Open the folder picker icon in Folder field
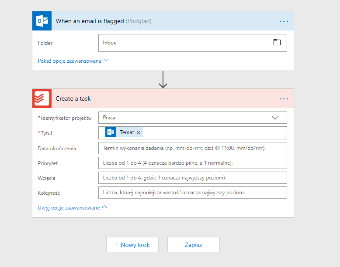The height and width of the screenshot is (267, 340). 277,42
